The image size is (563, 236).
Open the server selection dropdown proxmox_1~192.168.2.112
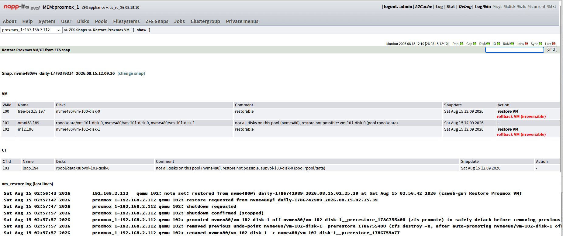(x=32, y=30)
